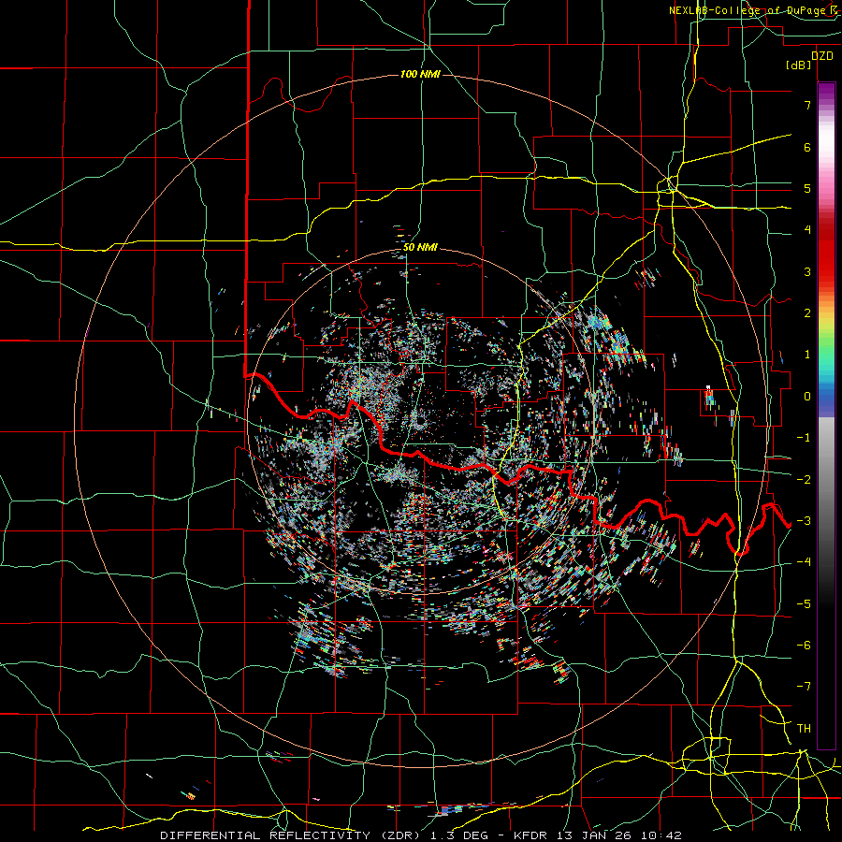842x842 pixels.
Task: Click the '-6' value on the color scale
Action: click(804, 646)
